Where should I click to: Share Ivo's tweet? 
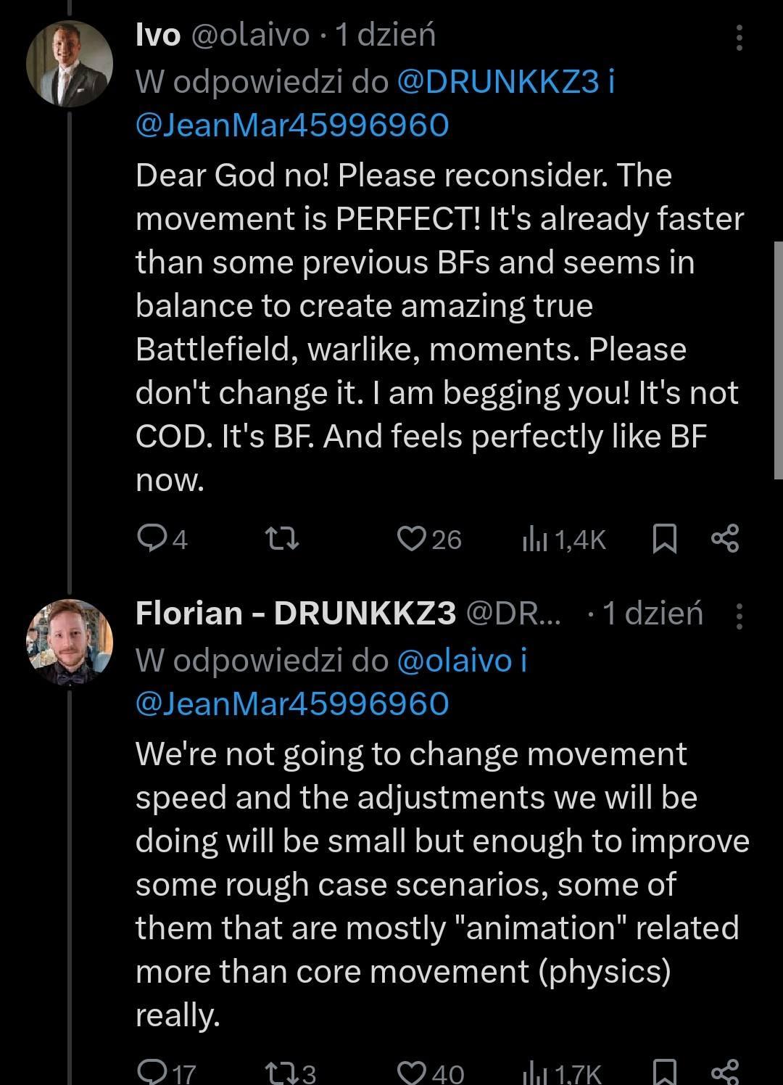point(724,539)
